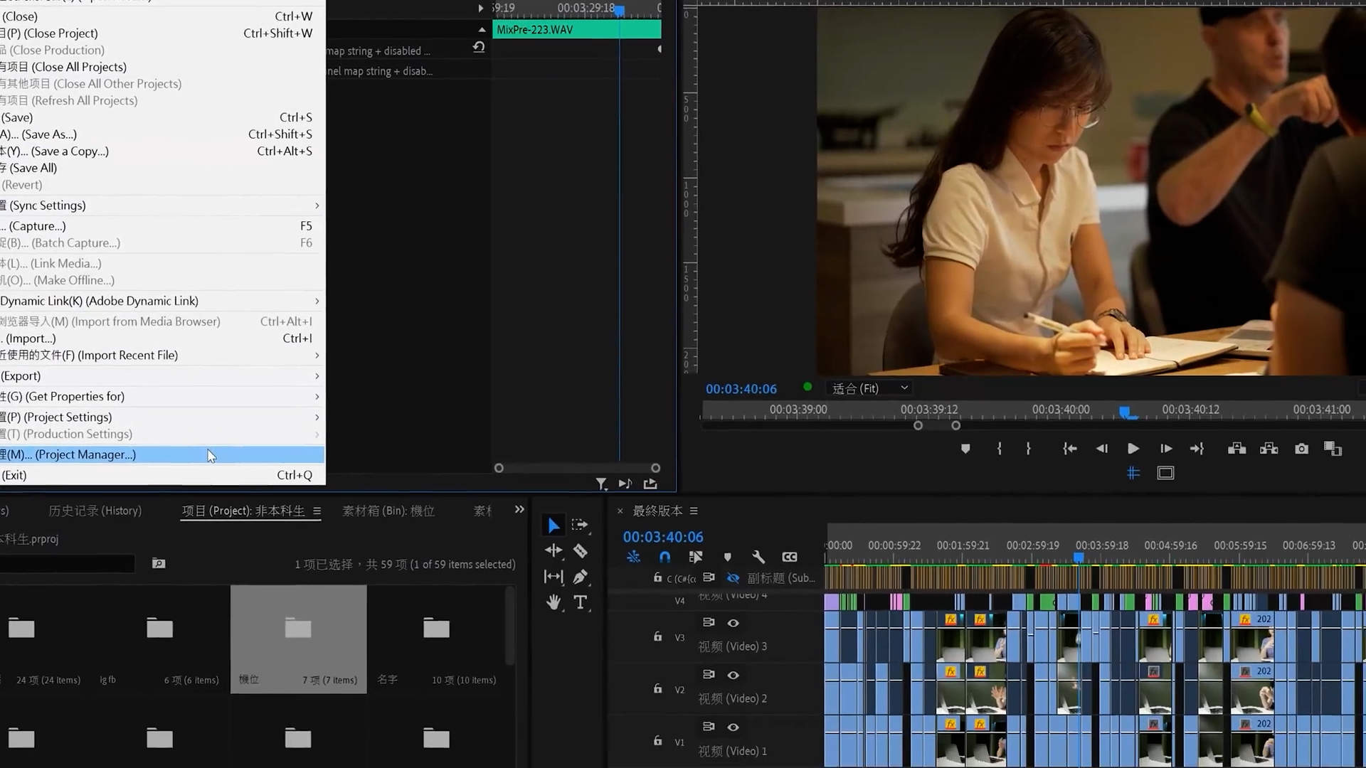Image resolution: width=1366 pixels, height=768 pixels.
Task: Select the Hand tool
Action: 554,602
